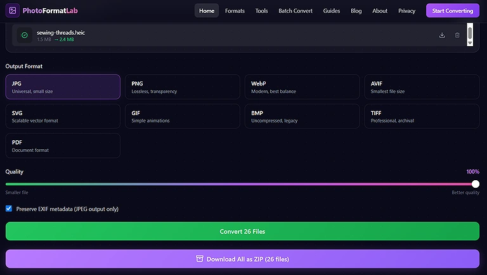Click the scroll-down arrow of file list
The image size is (487, 275).
click(470, 43)
